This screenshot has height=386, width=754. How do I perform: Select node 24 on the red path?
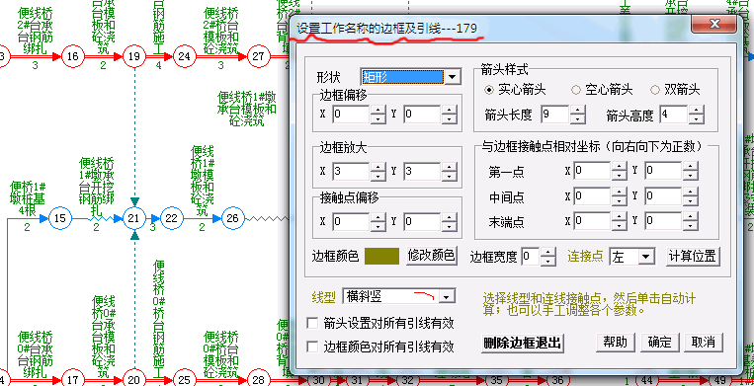[184, 56]
